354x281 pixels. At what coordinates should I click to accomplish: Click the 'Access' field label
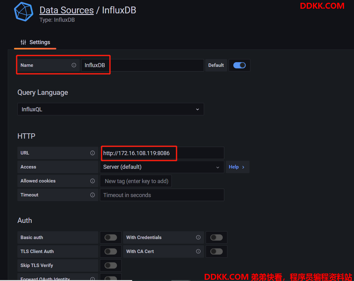pos(28,167)
